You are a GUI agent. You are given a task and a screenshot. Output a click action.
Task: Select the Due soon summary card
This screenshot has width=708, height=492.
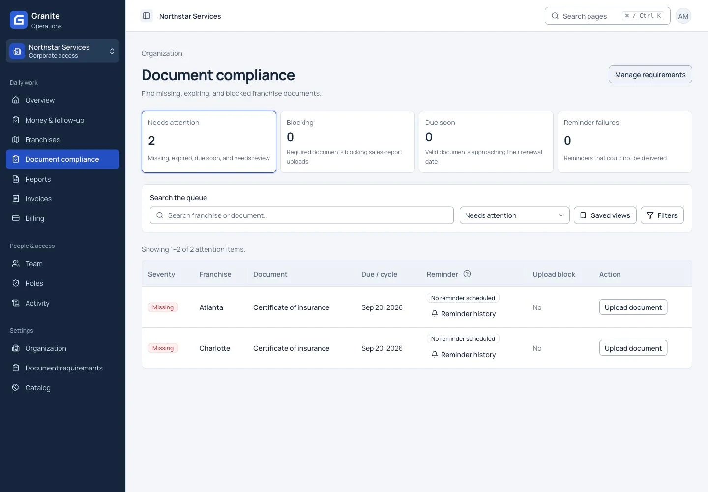coord(486,142)
